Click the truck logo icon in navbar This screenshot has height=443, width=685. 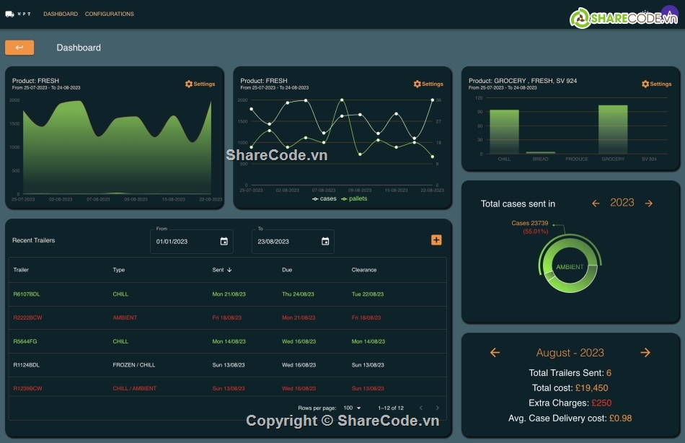point(9,14)
